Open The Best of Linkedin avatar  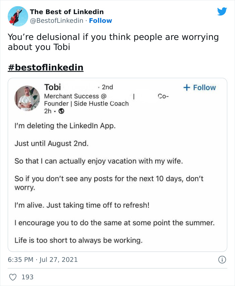(17, 16)
